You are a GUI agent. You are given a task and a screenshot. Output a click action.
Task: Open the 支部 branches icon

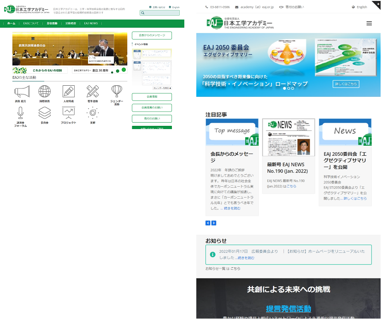point(93,113)
